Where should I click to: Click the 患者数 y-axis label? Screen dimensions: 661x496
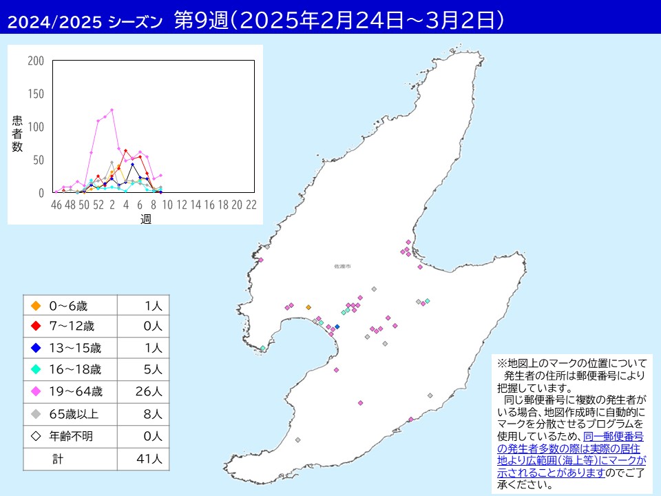tap(17, 134)
